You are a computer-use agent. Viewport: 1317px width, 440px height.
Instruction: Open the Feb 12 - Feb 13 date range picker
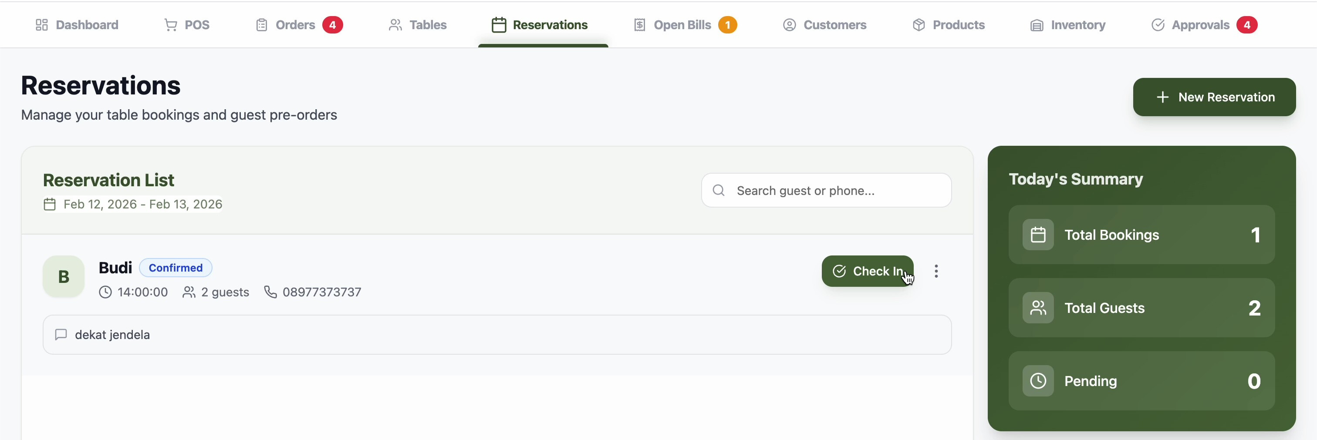click(143, 205)
